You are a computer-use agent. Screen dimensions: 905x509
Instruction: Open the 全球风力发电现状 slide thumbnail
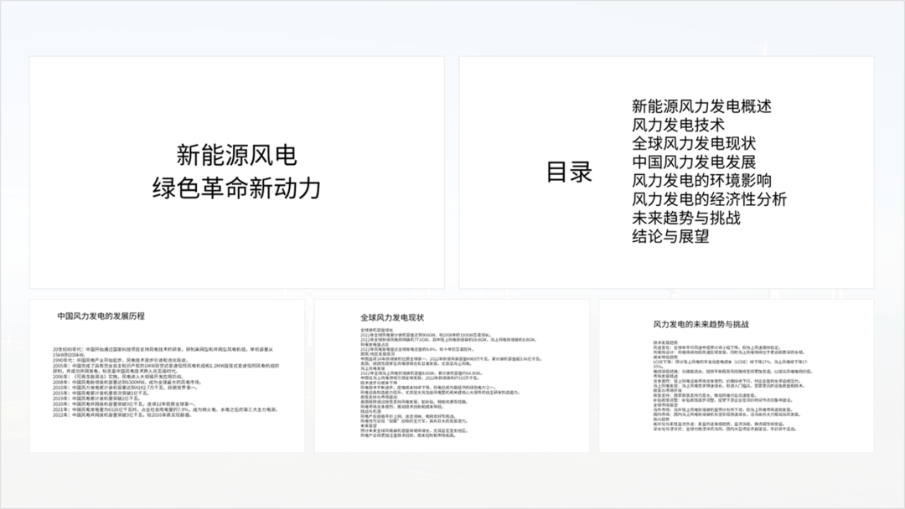[x=452, y=376]
